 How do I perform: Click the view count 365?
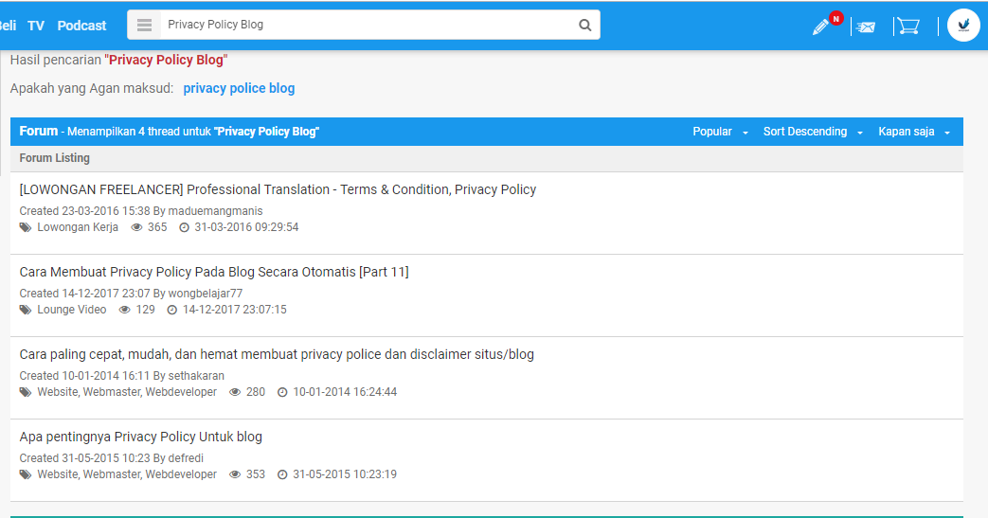[157, 227]
